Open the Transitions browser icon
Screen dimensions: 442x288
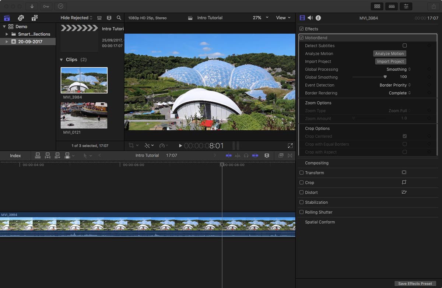[290, 155]
